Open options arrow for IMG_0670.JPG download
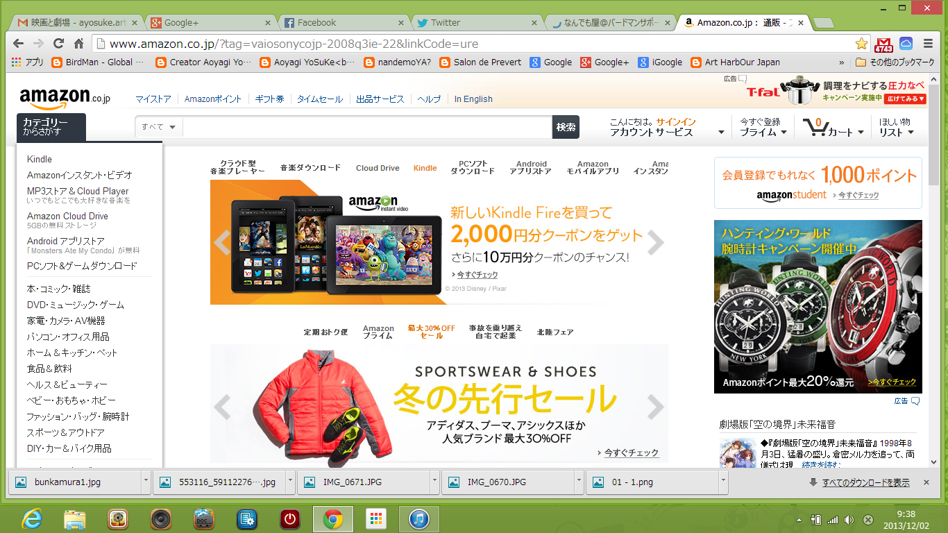The width and height of the screenshot is (948, 533). tap(578, 482)
